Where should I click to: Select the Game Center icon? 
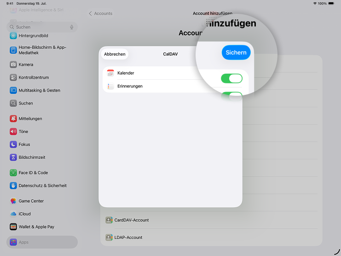(13, 201)
